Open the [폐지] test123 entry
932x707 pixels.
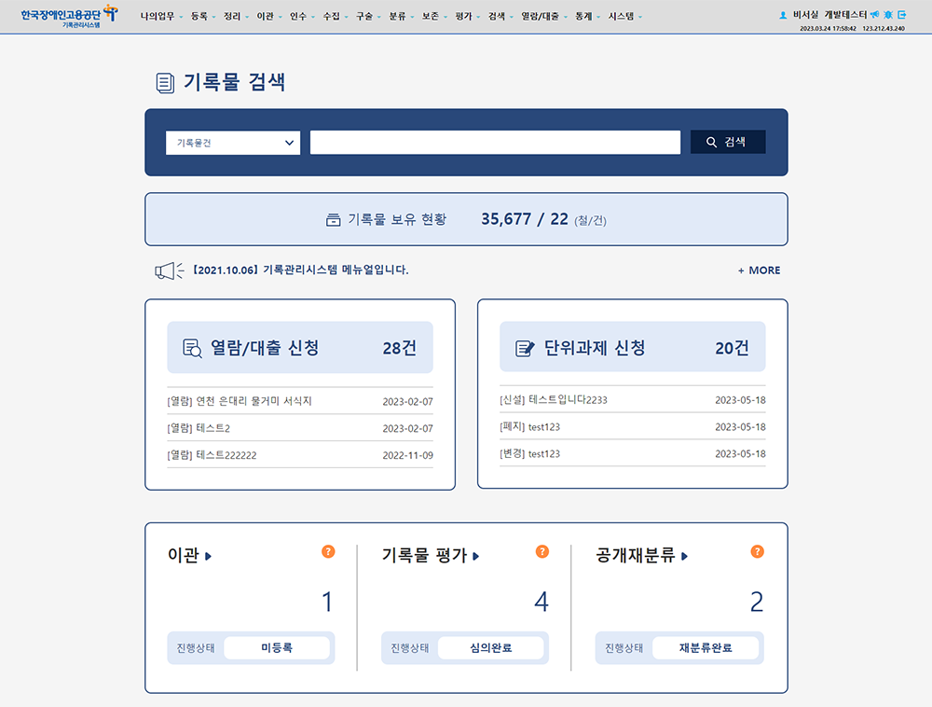633,427
